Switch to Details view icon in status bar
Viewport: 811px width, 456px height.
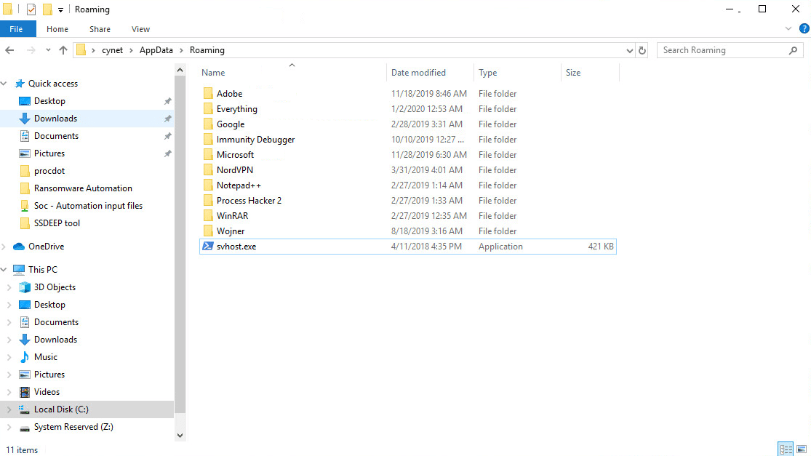click(786, 449)
